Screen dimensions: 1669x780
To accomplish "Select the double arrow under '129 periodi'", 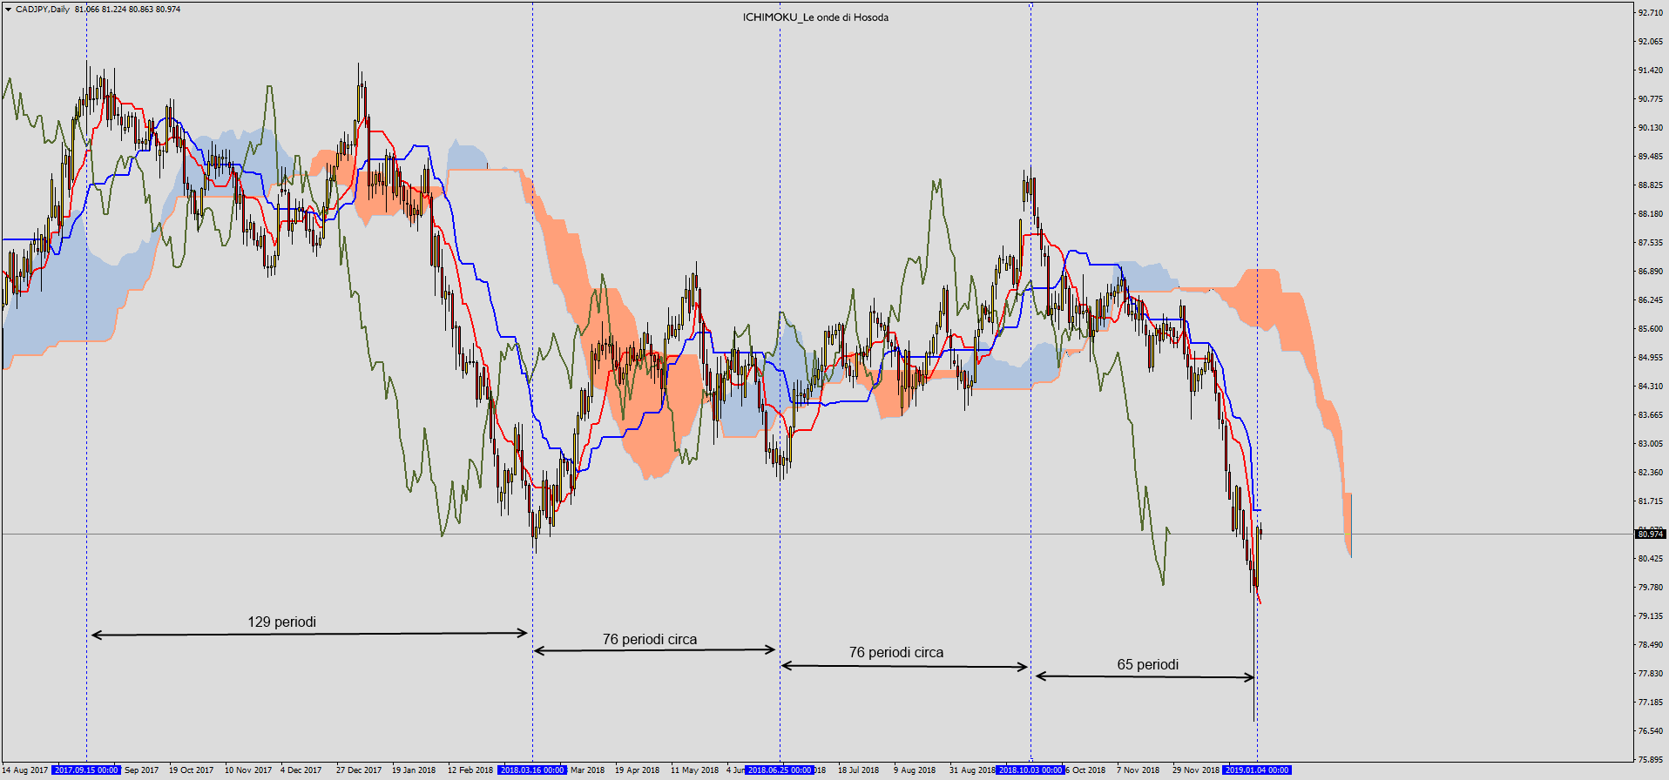I will (x=309, y=634).
